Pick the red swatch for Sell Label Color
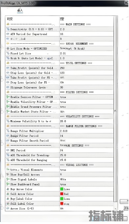The width and height of the screenshot is (129, 224). (x=62, y=204)
